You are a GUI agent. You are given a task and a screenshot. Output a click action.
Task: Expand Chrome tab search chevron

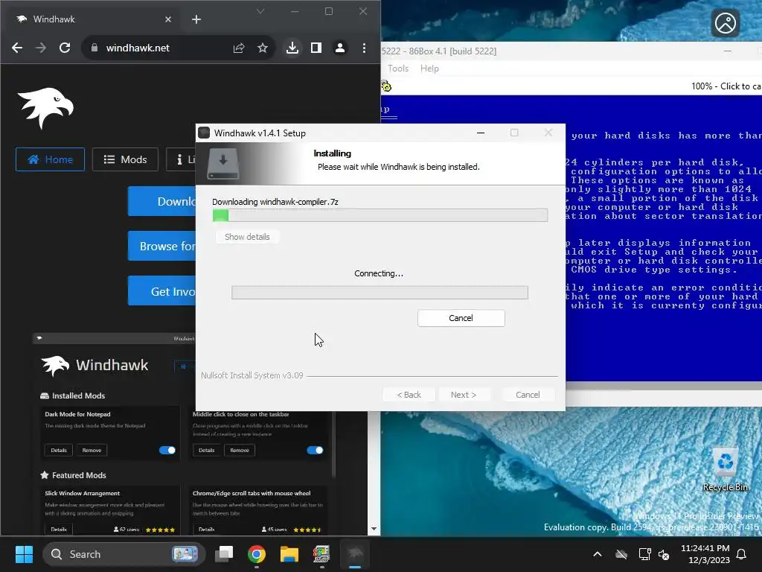tap(260, 11)
